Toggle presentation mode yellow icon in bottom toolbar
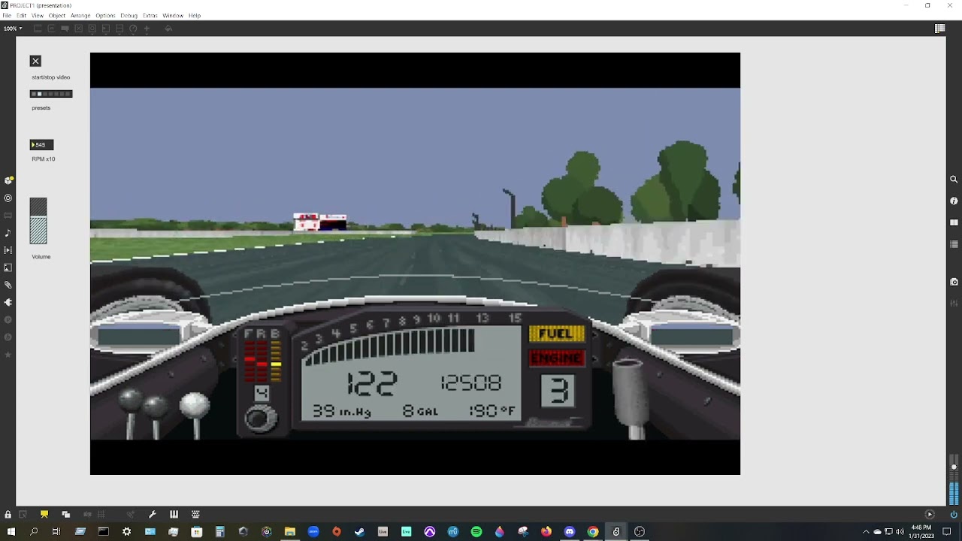Screen dimensions: 962x541 (44, 515)
